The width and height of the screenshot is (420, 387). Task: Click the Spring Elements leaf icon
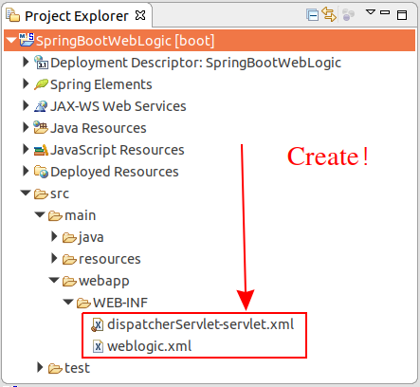41,84
